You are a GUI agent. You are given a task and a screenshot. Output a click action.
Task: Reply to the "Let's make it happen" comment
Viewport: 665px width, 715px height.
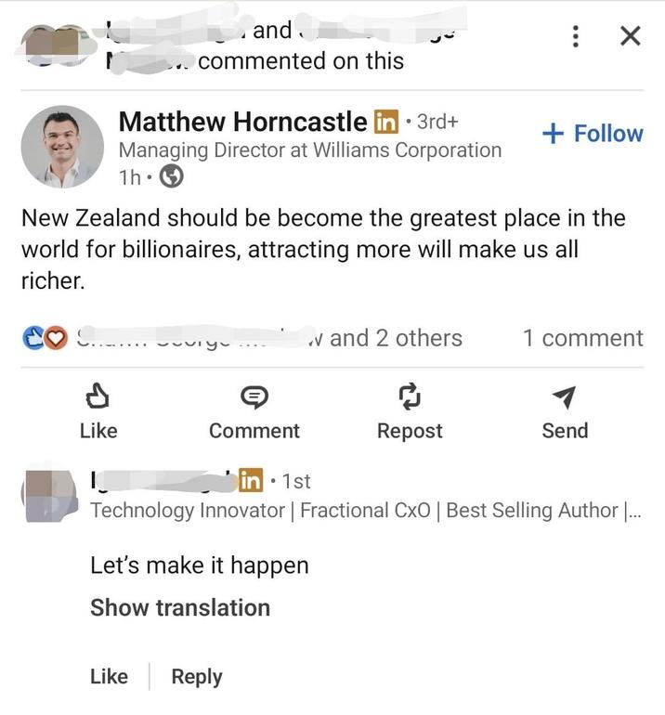(197, 677)
